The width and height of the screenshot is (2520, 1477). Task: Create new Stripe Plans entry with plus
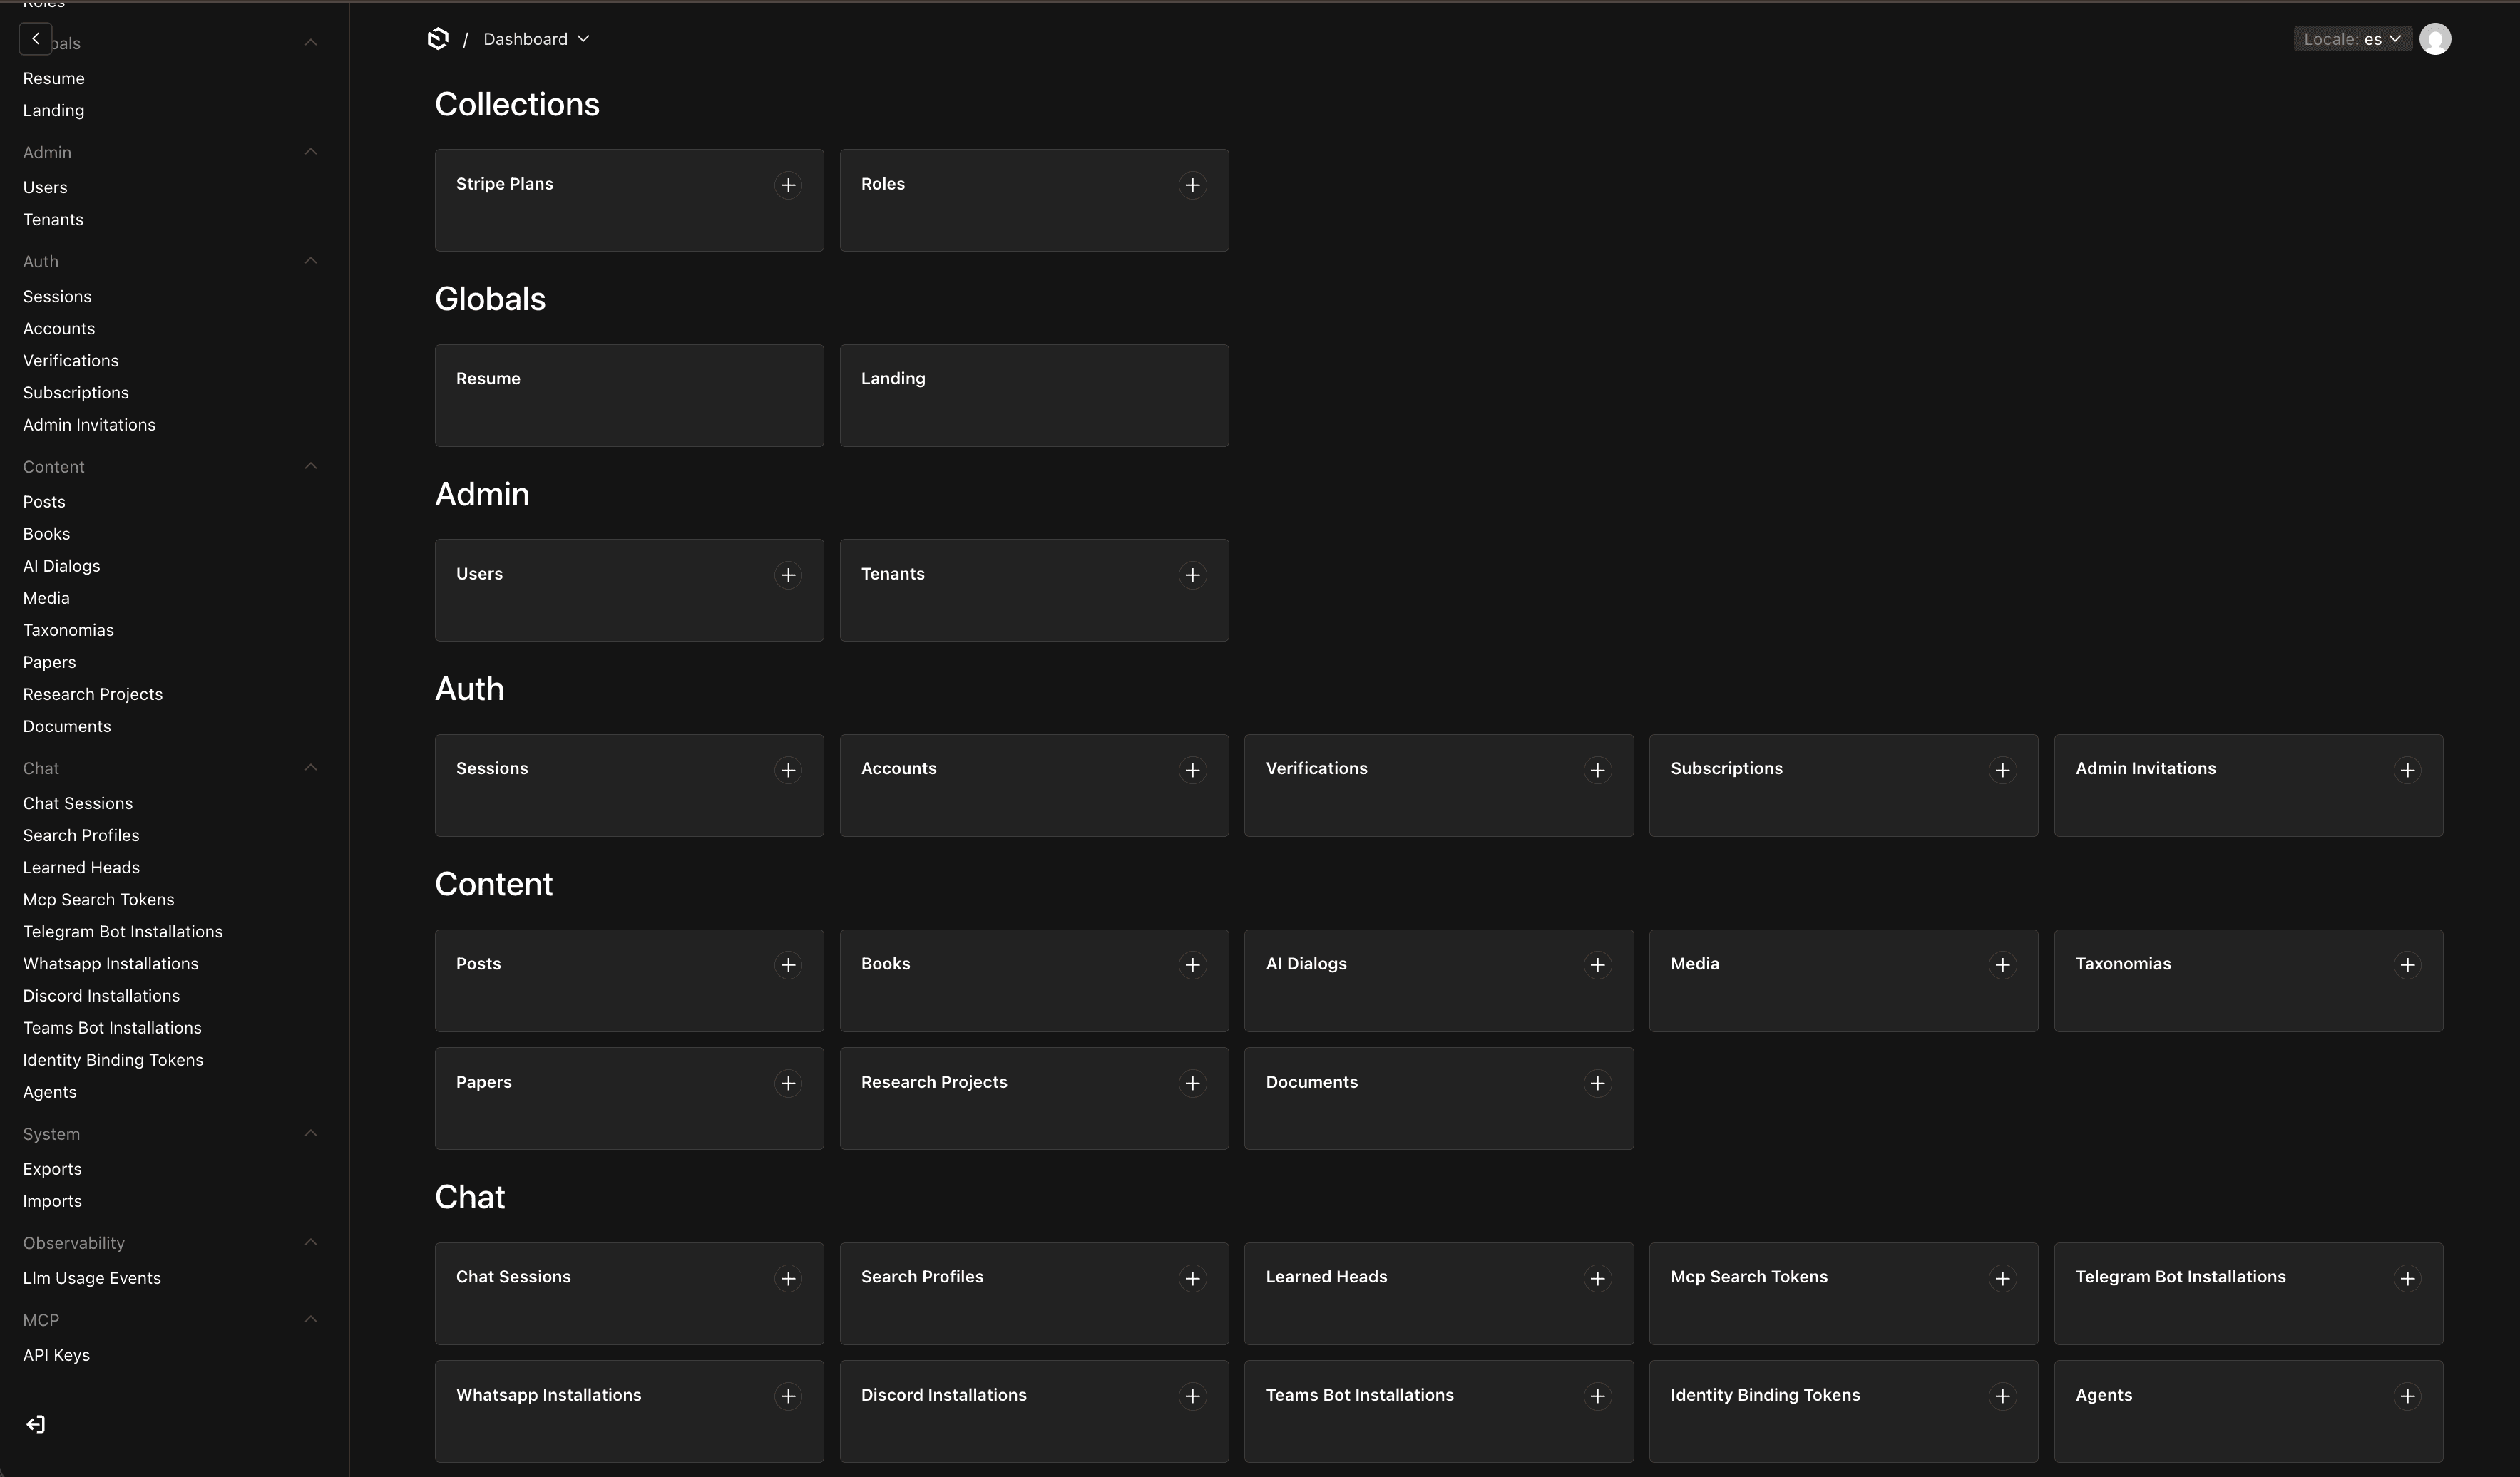tap(788, 185)
